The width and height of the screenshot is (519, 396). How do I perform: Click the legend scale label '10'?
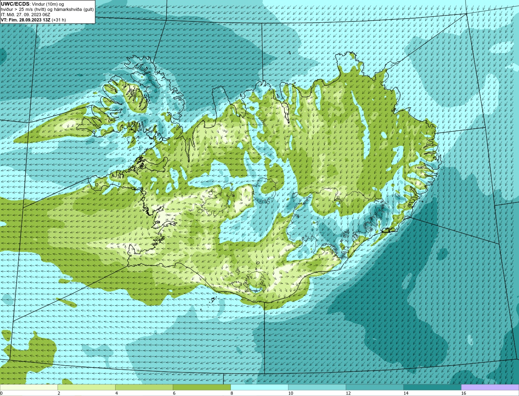[290, 393]
